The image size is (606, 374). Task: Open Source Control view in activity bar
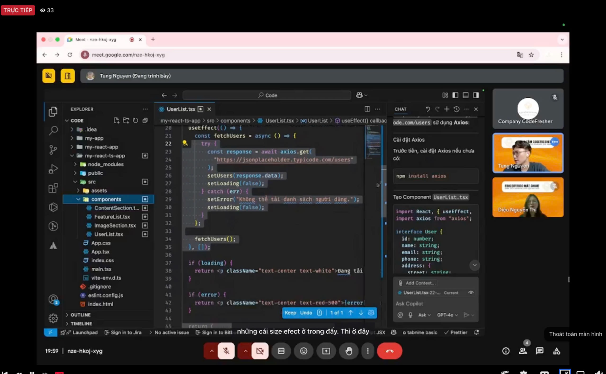pos(53,150)
